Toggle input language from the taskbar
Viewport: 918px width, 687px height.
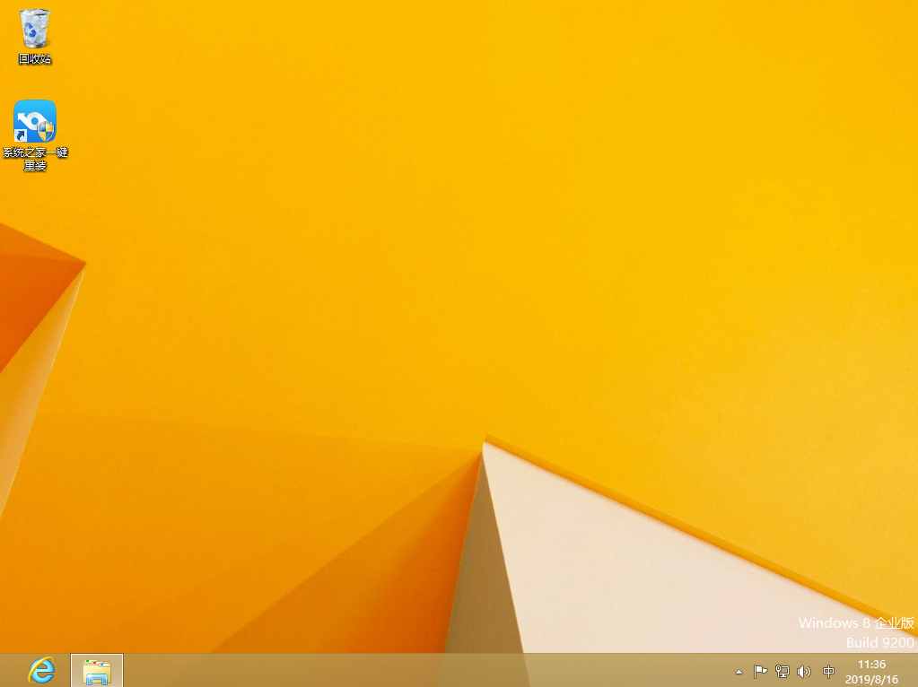tap(827, 671)
